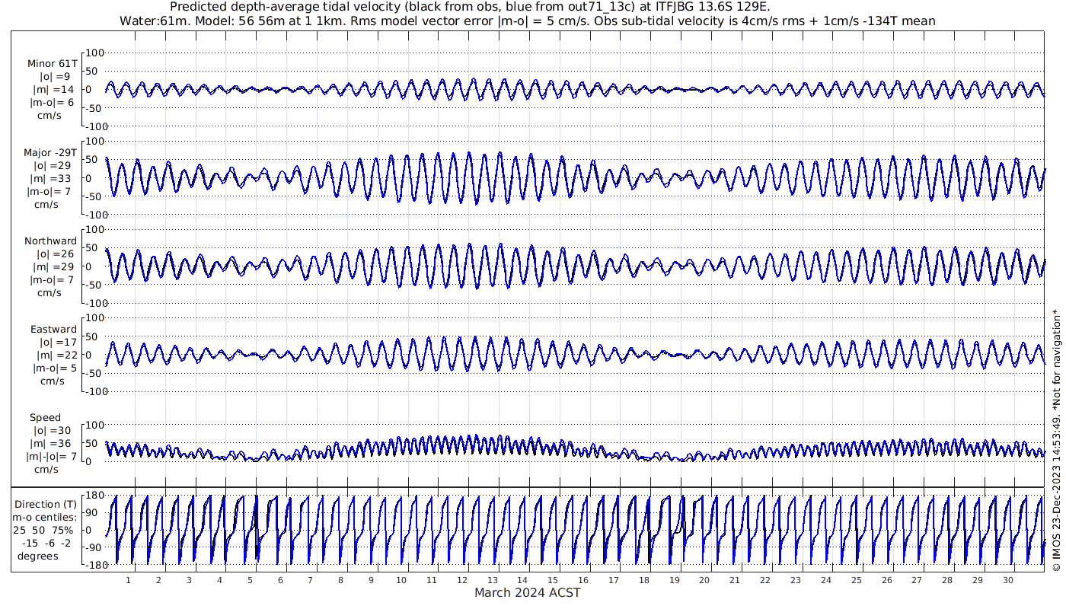Screen dimensions: 1066x609
Task: Select the "-15 -6 -2" centile values
Action: pyautogui.click(x=45, y=543)
